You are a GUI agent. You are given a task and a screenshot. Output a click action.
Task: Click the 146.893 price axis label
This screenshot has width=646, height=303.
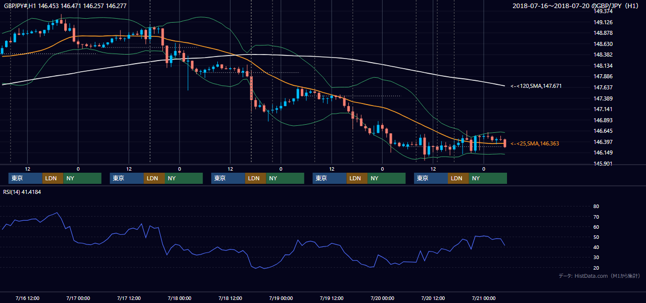[x=604, y=120]
